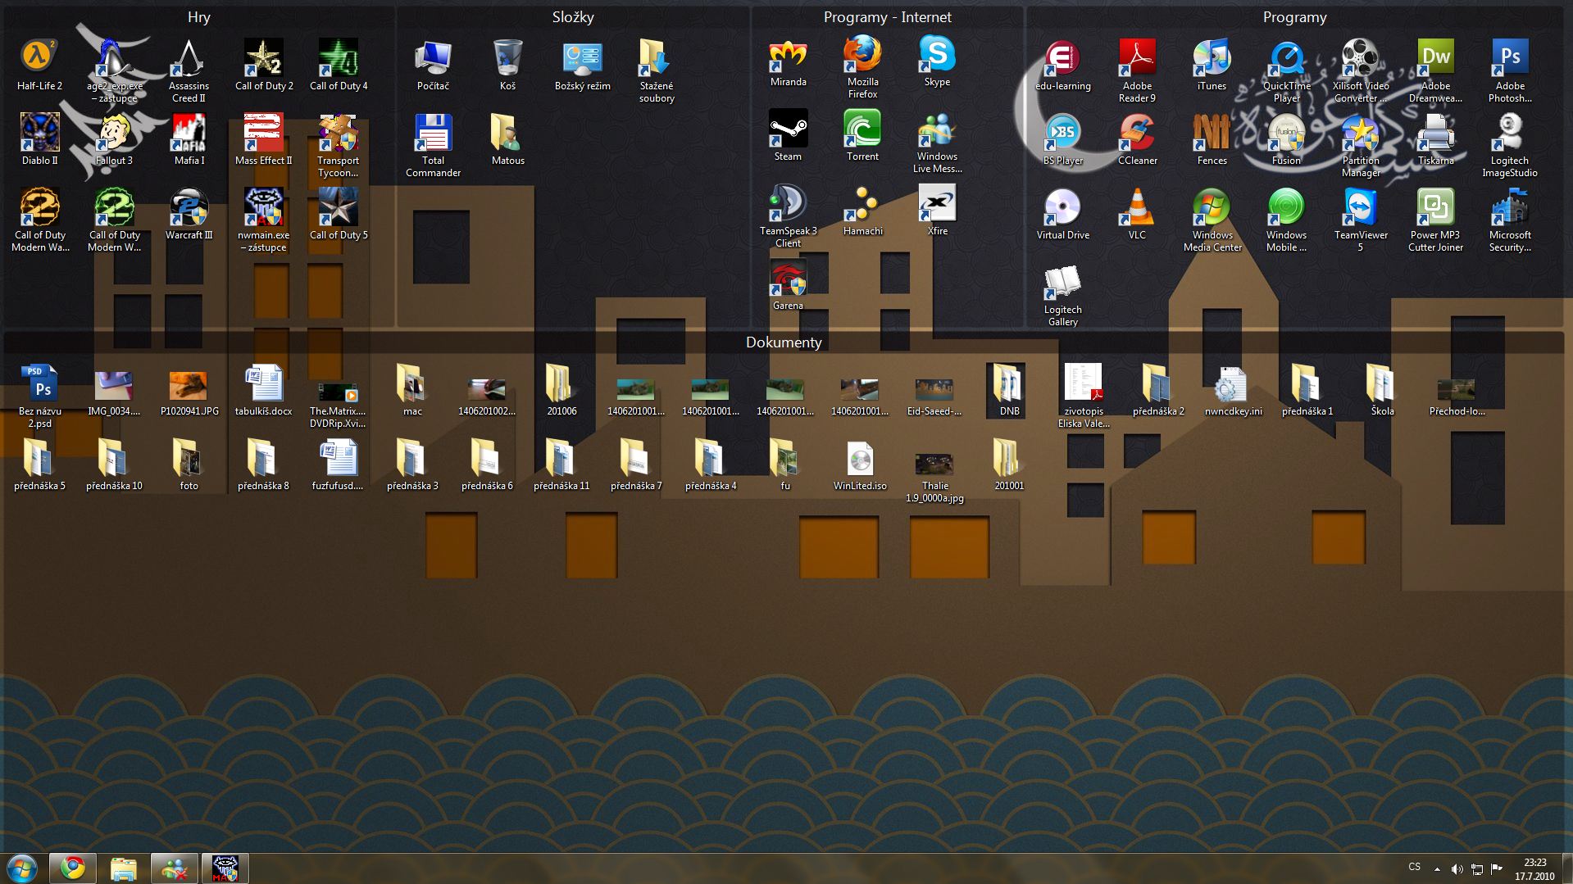Open Google Chrome from the taskbar

tap(73, 868)
